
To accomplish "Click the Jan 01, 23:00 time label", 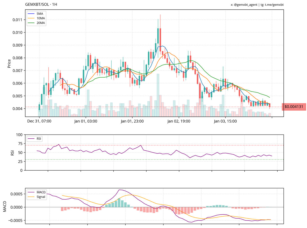I will coord(132,121).
